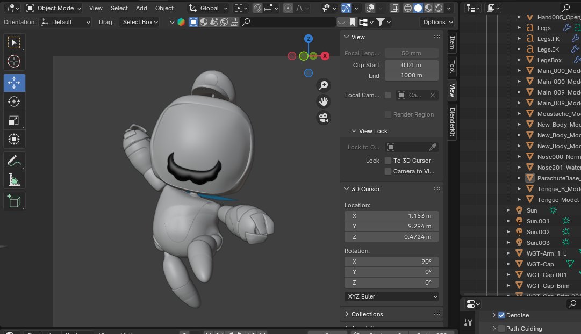The image size is (581, 334).
Task: Uncheck the Denoise checkbox
Action: [x=501, y=315]
